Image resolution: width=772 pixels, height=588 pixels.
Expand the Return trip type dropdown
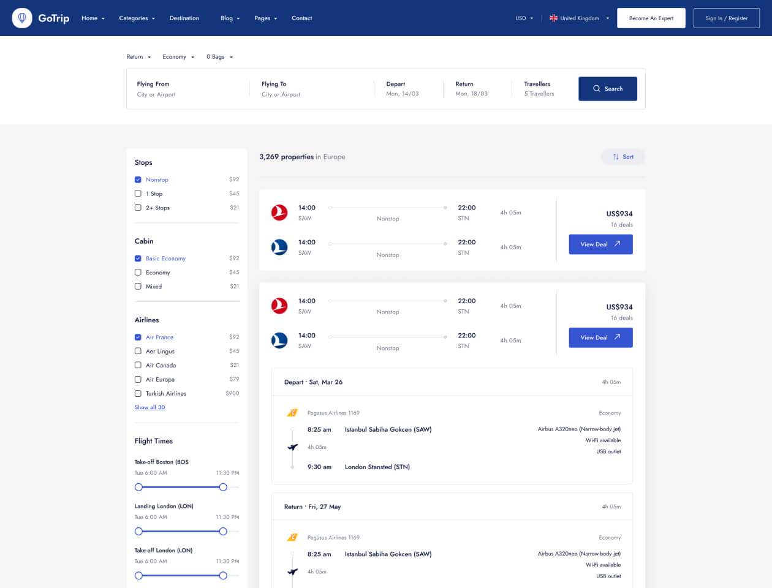138,57
